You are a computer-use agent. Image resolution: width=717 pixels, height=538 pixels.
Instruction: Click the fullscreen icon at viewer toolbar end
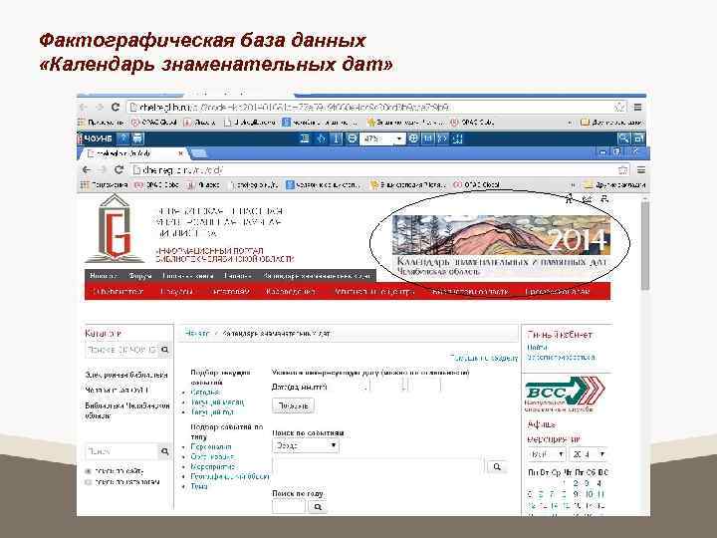click(639, 138)
